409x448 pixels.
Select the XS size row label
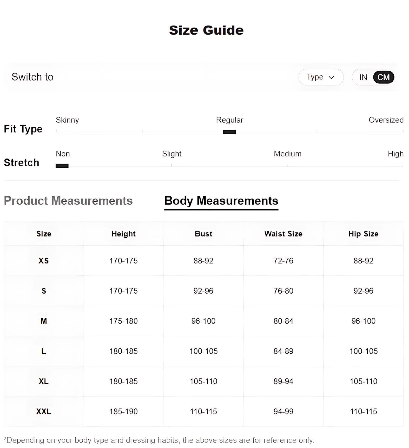[x=44, y=261]
